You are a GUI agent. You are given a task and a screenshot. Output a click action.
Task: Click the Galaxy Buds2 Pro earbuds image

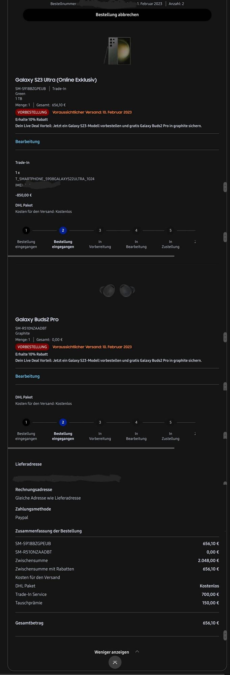tap(117, 291)
